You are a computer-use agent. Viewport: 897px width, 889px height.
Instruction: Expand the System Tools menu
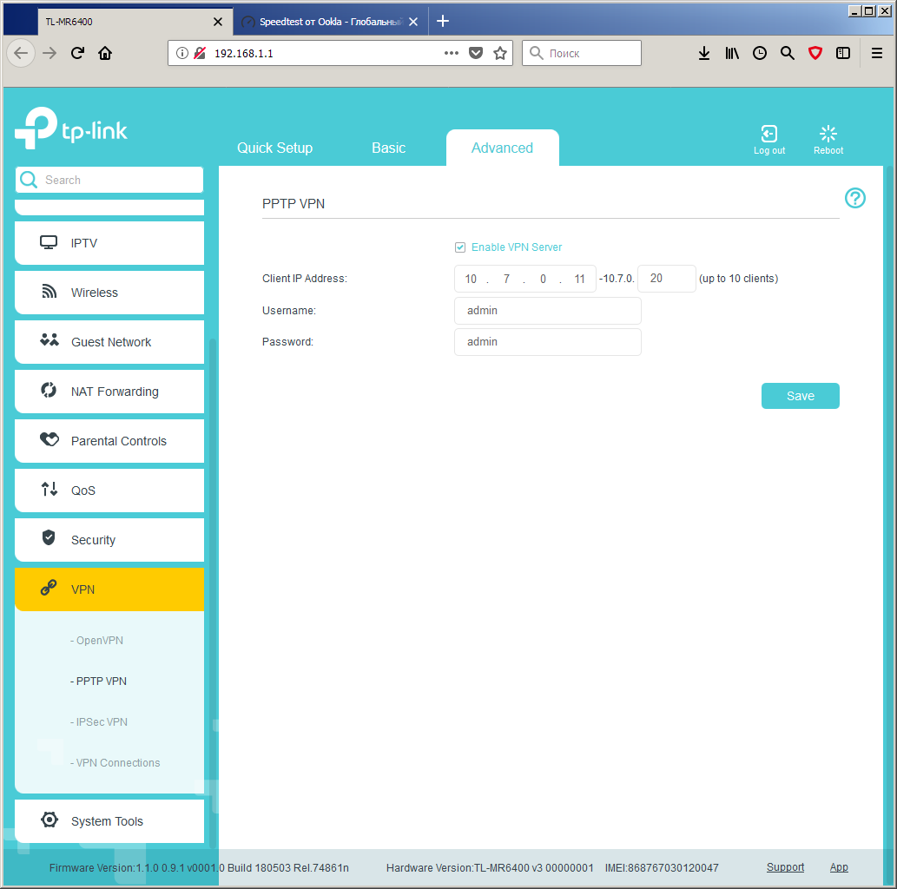[109, 821]
